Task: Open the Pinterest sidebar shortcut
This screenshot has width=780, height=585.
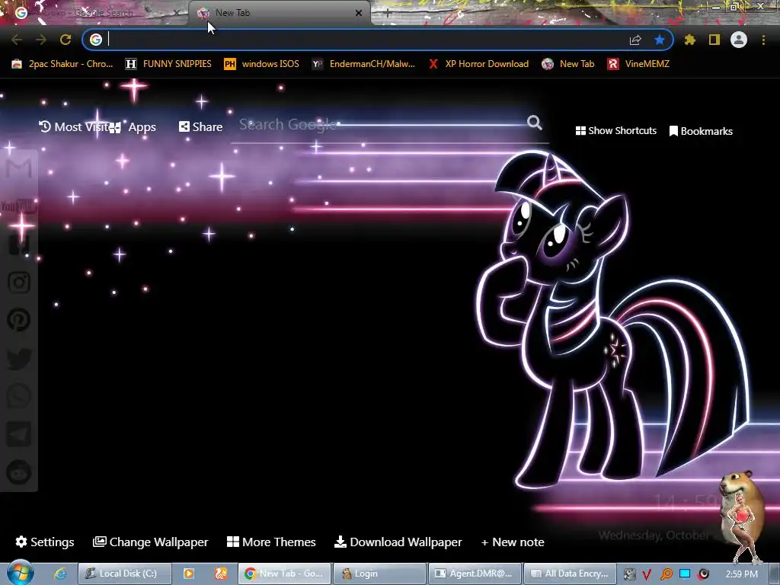Action: pyautogui.click(x=19, y=319)
